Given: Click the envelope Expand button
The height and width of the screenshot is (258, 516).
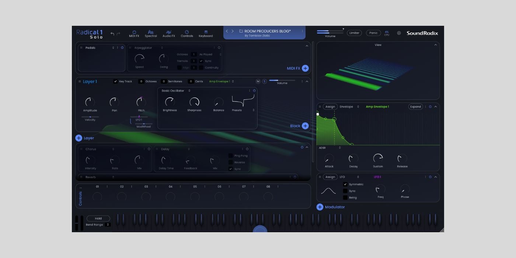Looking at the screenshot, I should pos(415,107).
